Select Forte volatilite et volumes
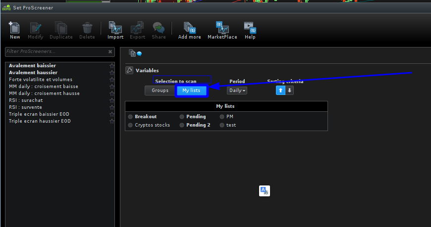This screenshot has height=227, width=431. click(41, 79)
